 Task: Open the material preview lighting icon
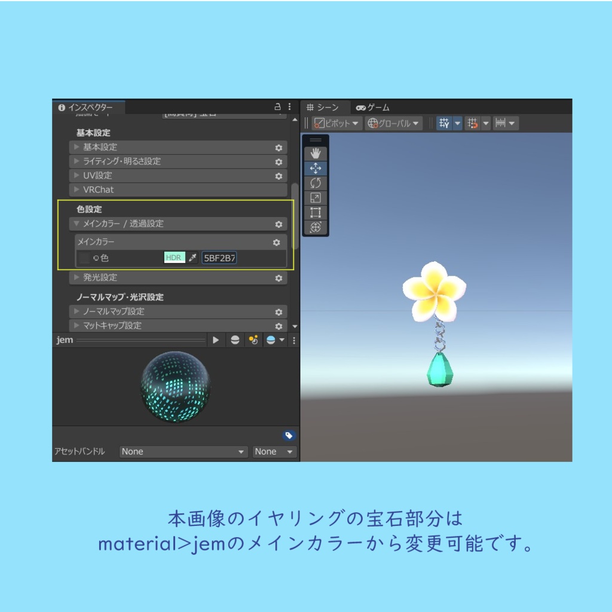tap(235, 339)
